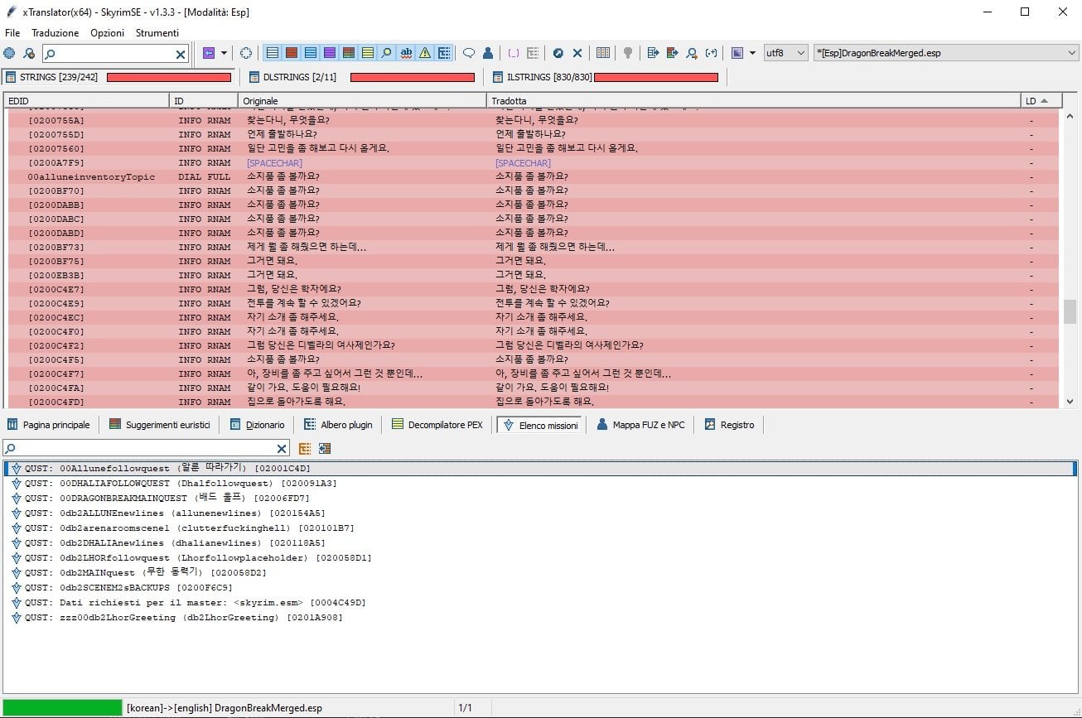Image resolution: width=1082 pixels, height=718 pixels.
Task: Open the Mappa FUZ e NPC tab
Action: click(x=641, y=425)
